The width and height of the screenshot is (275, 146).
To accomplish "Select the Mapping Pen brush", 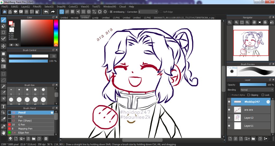I will pyautogui.click(x=31, y=129).
